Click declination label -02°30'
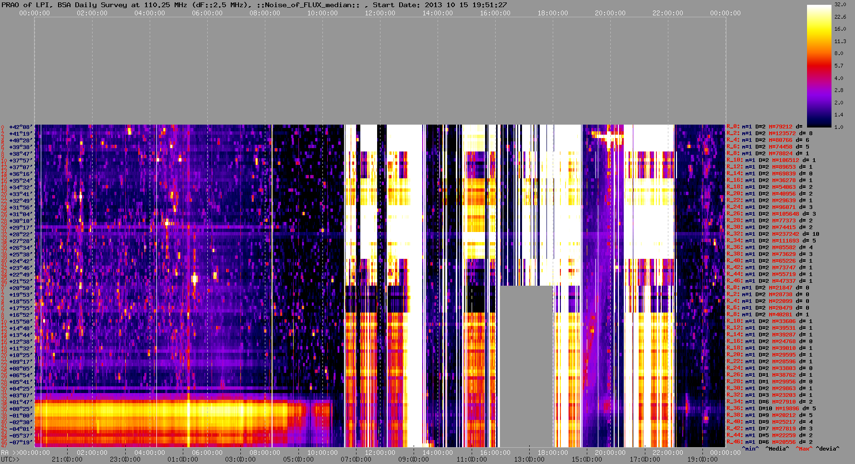Screen dimensions: 855x464 pos(21,422)
